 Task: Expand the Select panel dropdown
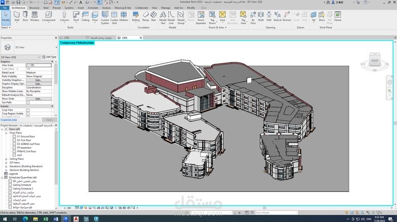(x=6, y=27)
